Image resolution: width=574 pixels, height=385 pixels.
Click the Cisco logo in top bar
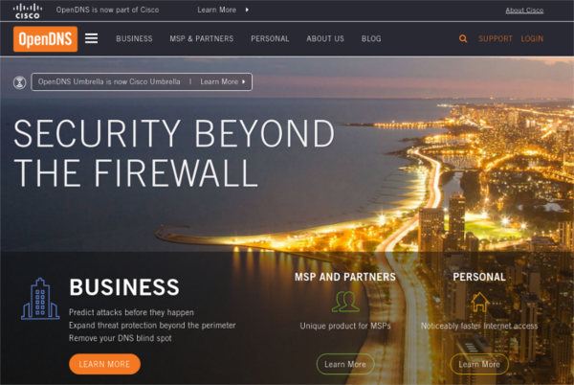click(x=28, y=11)
